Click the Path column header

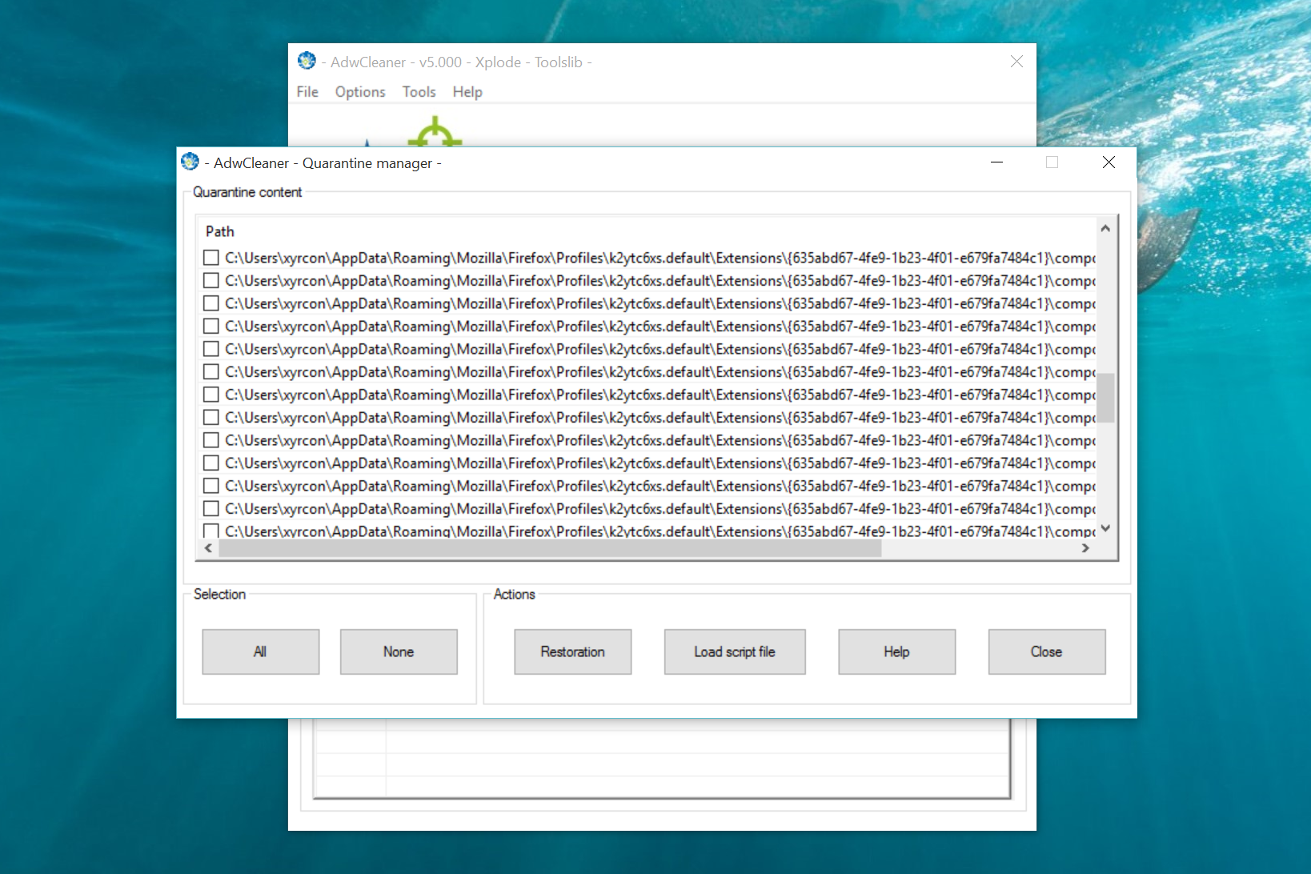220,231
